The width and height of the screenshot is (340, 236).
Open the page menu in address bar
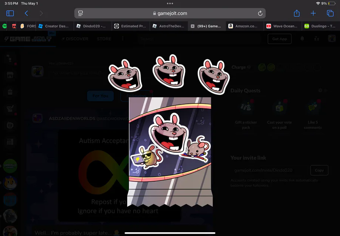tap(80, 13)
